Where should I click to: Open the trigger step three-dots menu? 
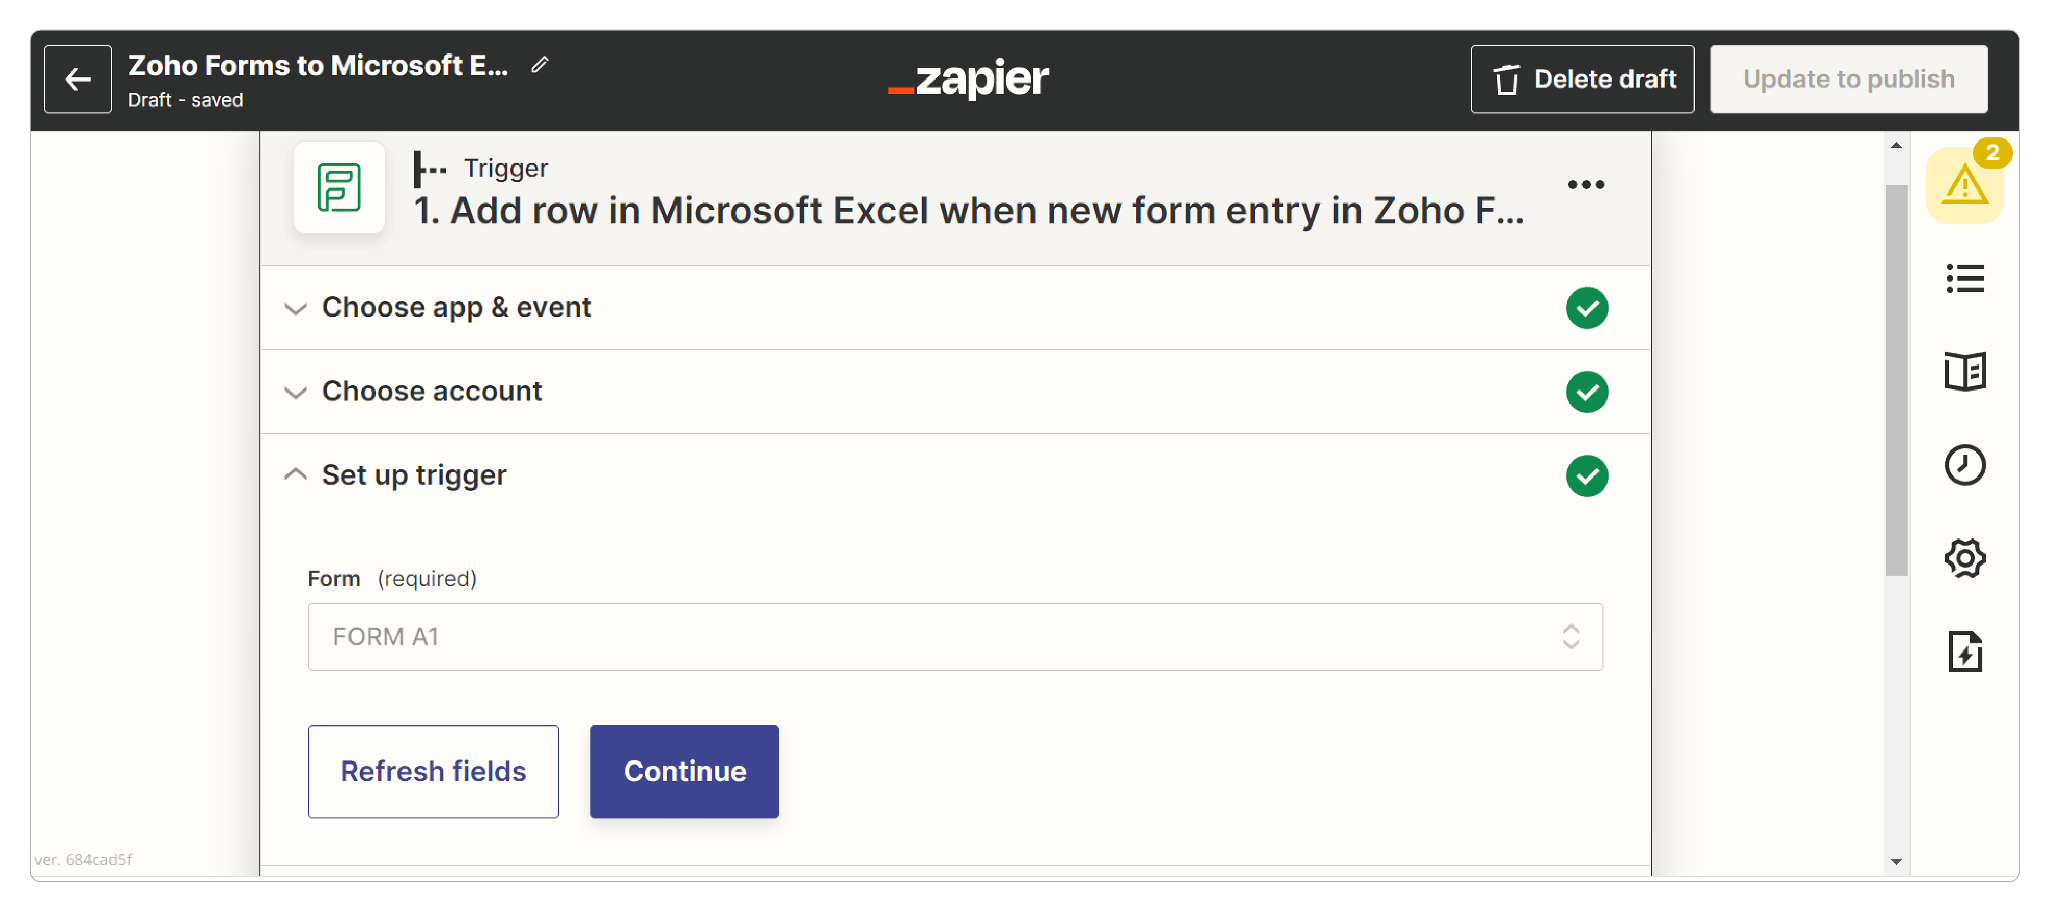click(x=1585, y=185)
